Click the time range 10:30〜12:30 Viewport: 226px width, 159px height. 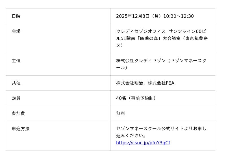[179, 16]
